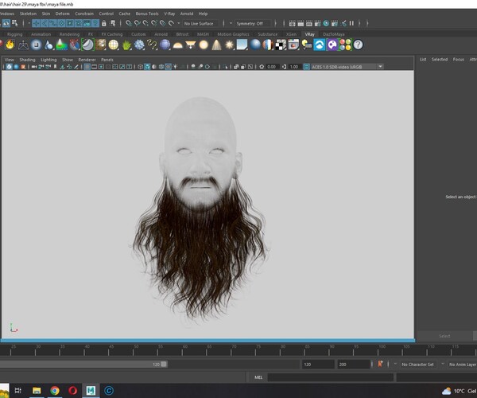Viewport: 477px width, 398px height.
Task: Expand arrow left of No Character Set
Action: 395,365
